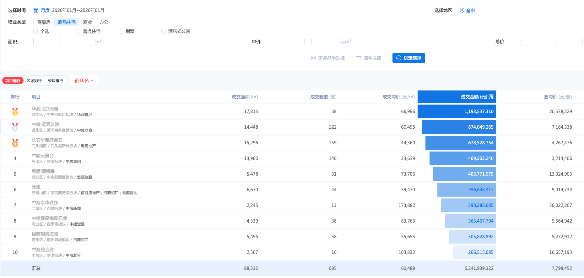The width and height of the screenshot is (584, 278).
Task: Click the calendar icon beside 月度
Action: [36, 10]
